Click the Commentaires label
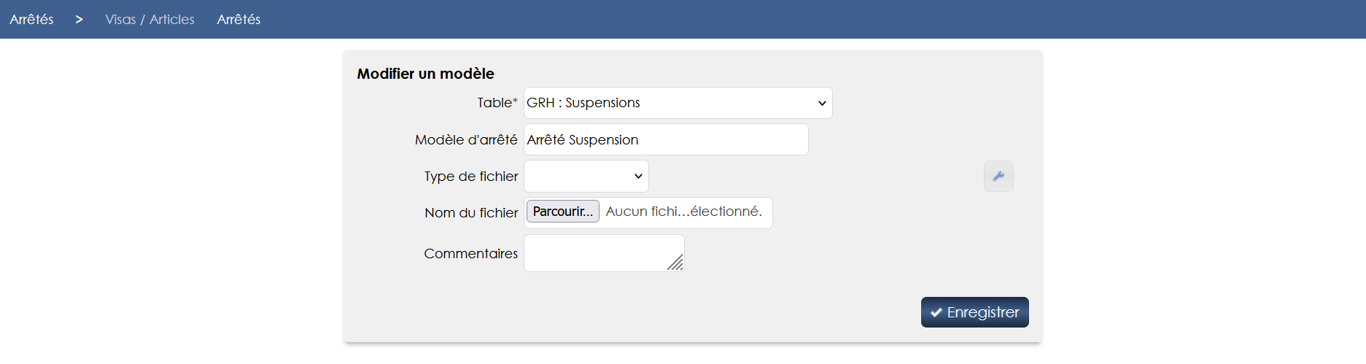The height and width of the screenshot is (364, 1366). tap(470, 253)
